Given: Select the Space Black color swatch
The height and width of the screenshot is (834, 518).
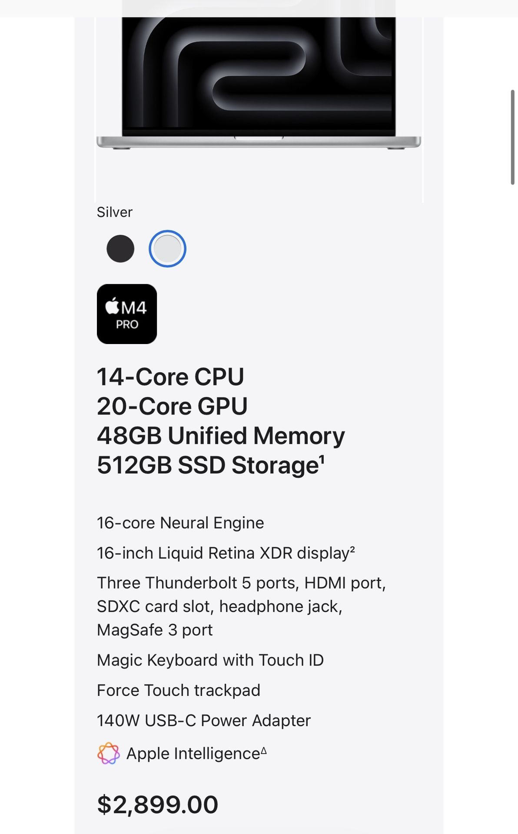Looking at the screenshot, I should coord(120,248).
